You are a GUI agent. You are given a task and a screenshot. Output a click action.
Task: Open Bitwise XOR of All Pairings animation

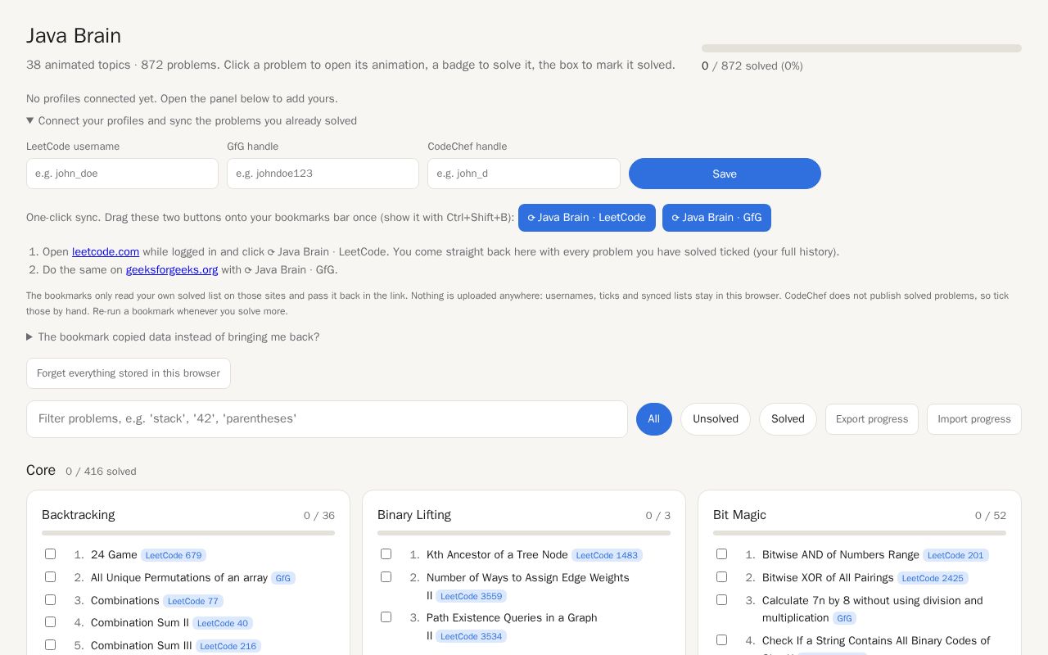tap(828, 577)
